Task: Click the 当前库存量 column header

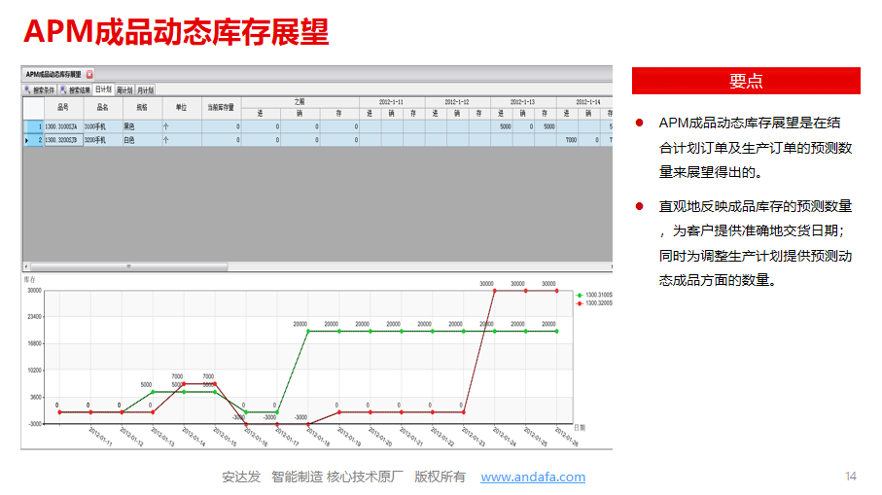Action: pos(221,107)
